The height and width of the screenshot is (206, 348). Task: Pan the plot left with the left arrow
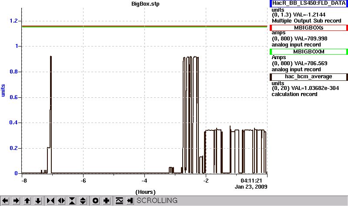5,201
